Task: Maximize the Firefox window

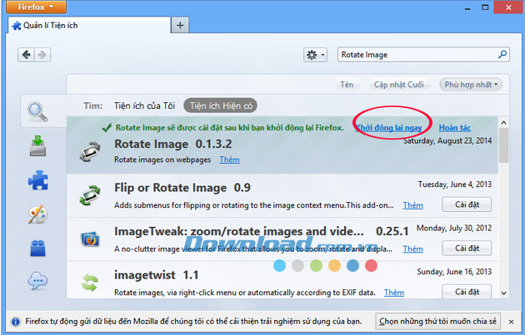Action: point(485,7)
